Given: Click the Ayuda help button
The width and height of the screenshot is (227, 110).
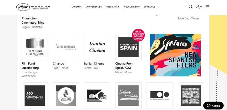Looking at the screenshot, I should 213,106.
